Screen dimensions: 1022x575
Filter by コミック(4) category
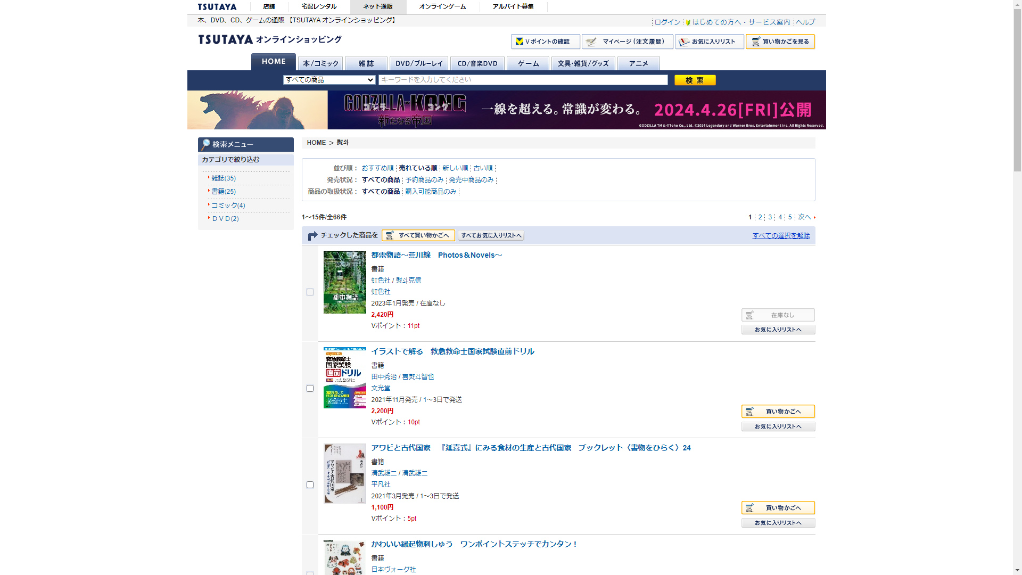point(228,206)
